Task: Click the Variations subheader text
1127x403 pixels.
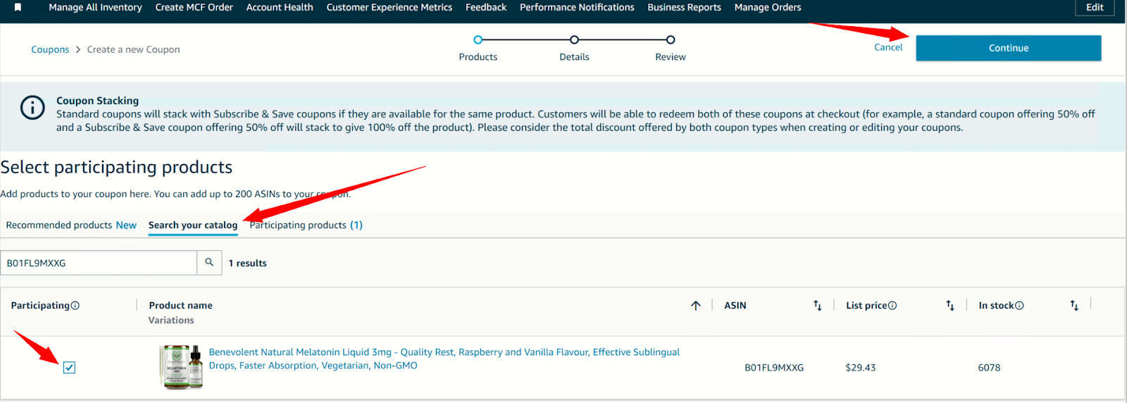Action: pos(171,321)
